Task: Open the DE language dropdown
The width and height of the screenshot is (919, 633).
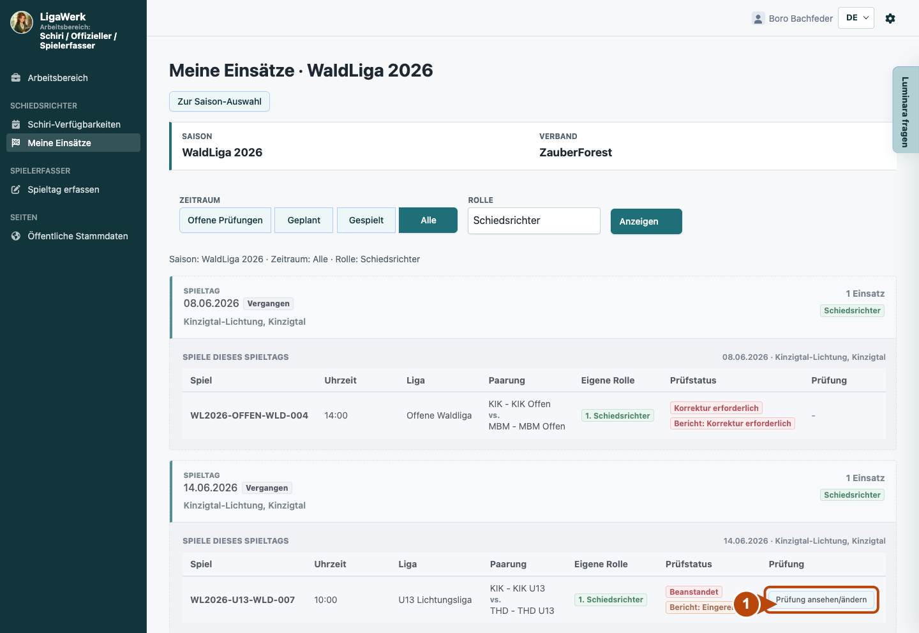Action: (856, 18)
